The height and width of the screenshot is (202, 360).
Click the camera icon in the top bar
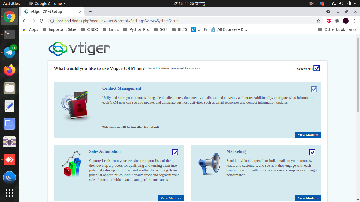pyautogui.click(x=311, y=3)
